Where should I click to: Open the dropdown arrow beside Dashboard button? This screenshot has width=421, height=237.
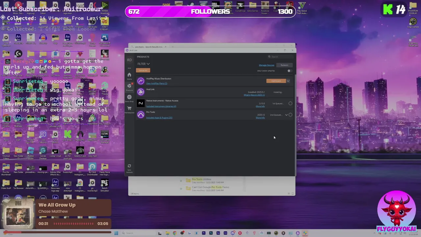pos(288,81)
